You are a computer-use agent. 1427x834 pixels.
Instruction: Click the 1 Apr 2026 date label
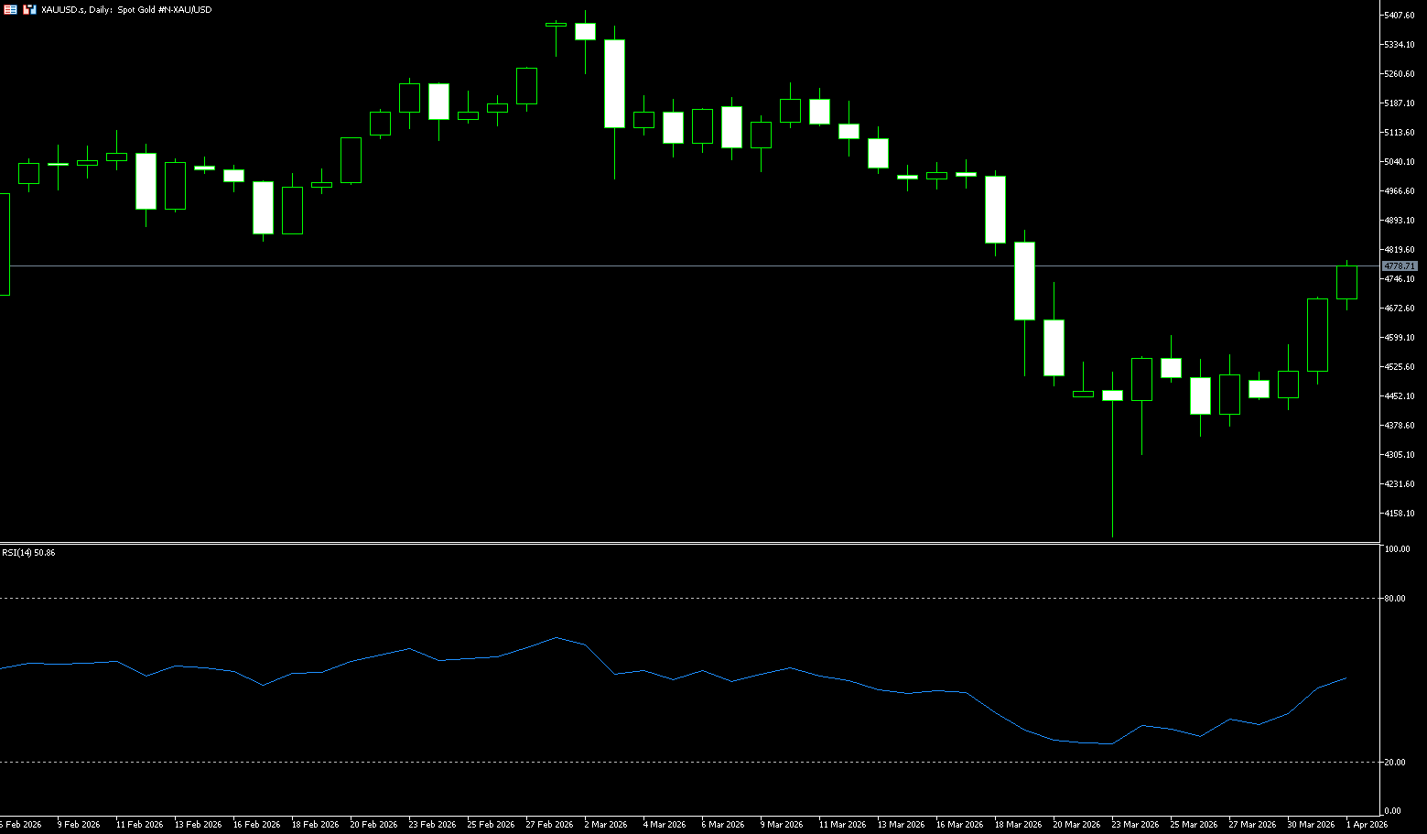[x=1367, y=825]
